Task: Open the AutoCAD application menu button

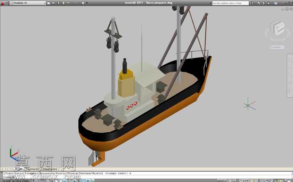Action: (3, 3)
